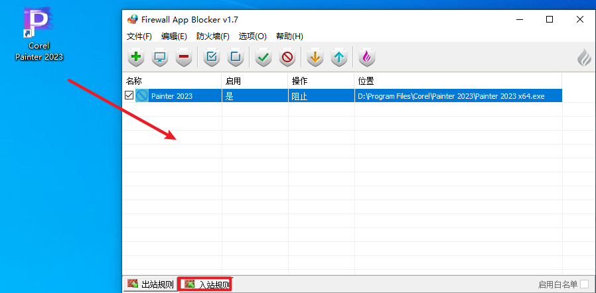Sort by the 操作 column header
596x293 pixels.
tap(321, 81)
